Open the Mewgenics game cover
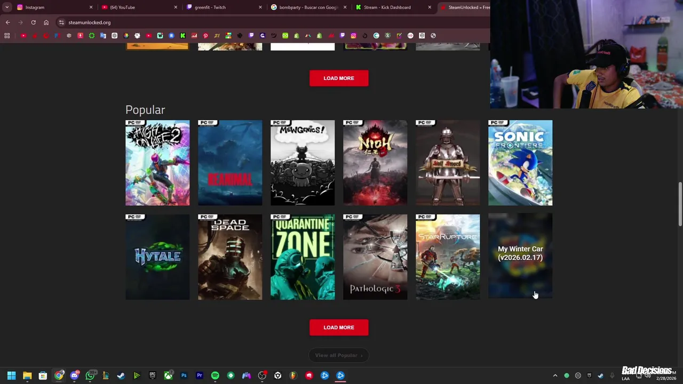 pos(303,163)
